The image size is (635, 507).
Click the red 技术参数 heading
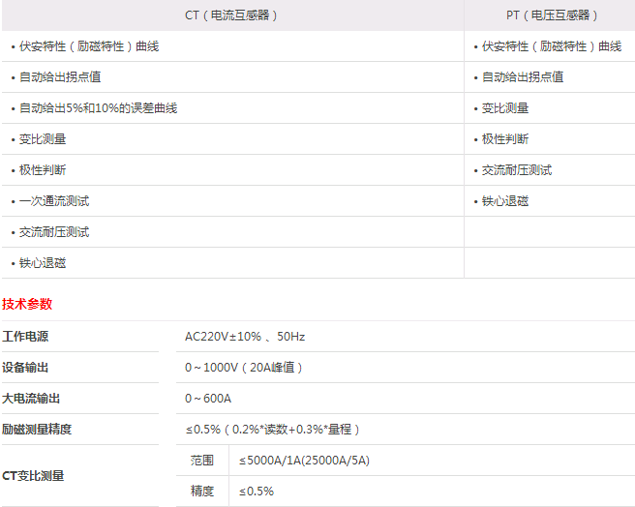pos(27,304)
